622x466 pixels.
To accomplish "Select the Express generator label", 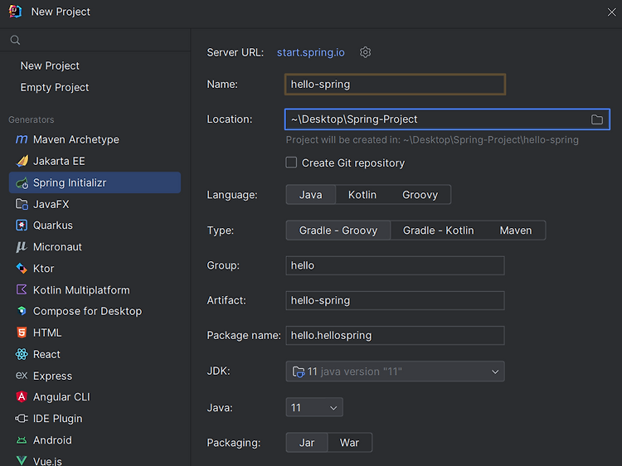I will click(x=53, y=376).
